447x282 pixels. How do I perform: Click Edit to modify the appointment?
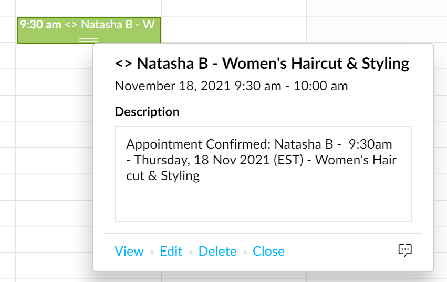click(x=171, y=252)
